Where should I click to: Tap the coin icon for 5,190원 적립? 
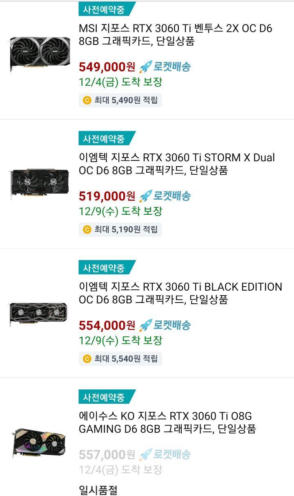click(x=87, y=229)
